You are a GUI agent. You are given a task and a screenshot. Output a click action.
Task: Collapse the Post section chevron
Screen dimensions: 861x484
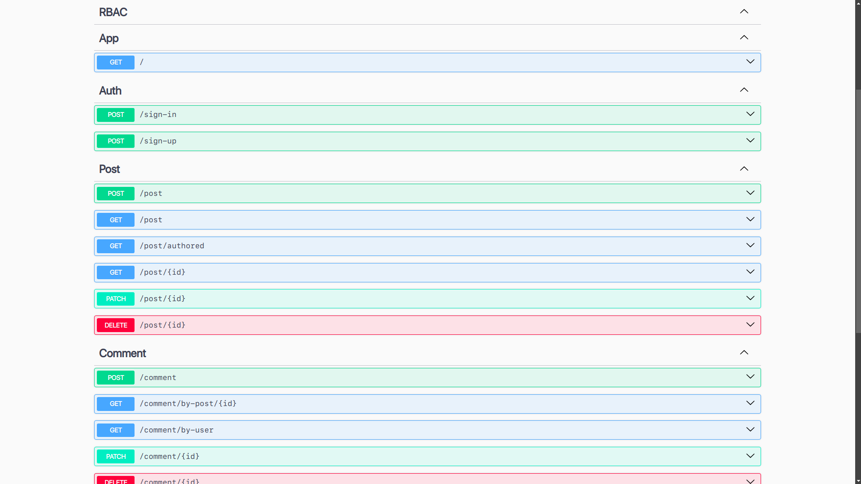point(744,169)
